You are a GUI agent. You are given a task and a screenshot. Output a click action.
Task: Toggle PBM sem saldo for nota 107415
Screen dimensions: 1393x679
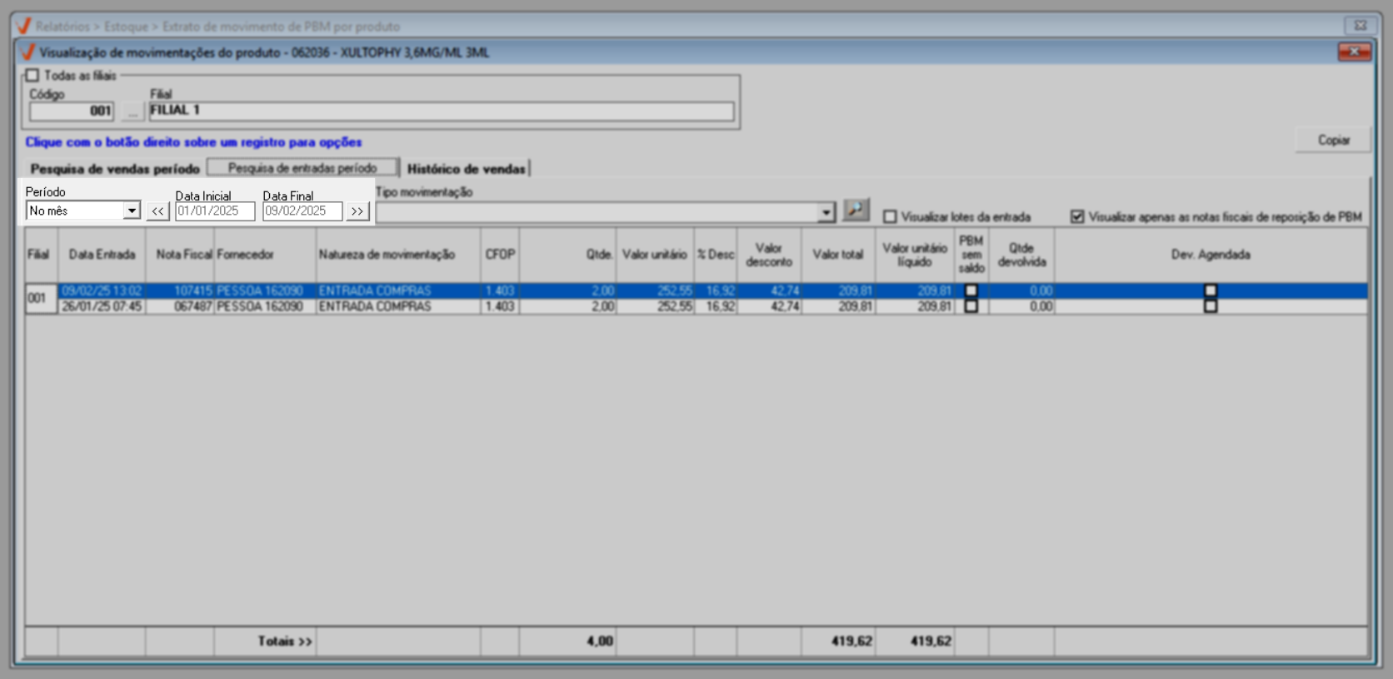click(971, 291)
